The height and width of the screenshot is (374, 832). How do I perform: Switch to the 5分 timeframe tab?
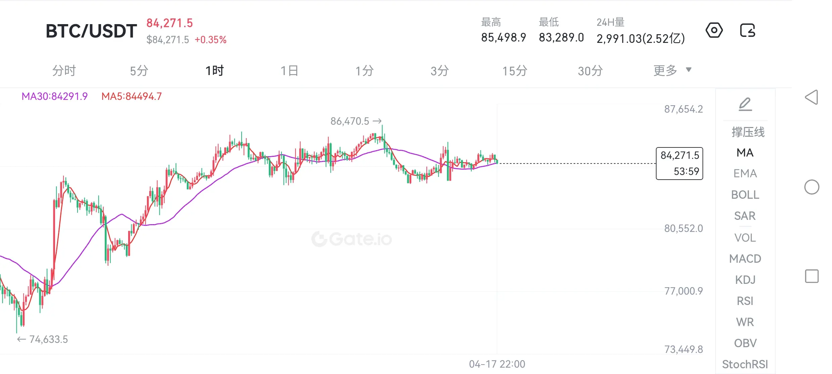coord(139,71)
